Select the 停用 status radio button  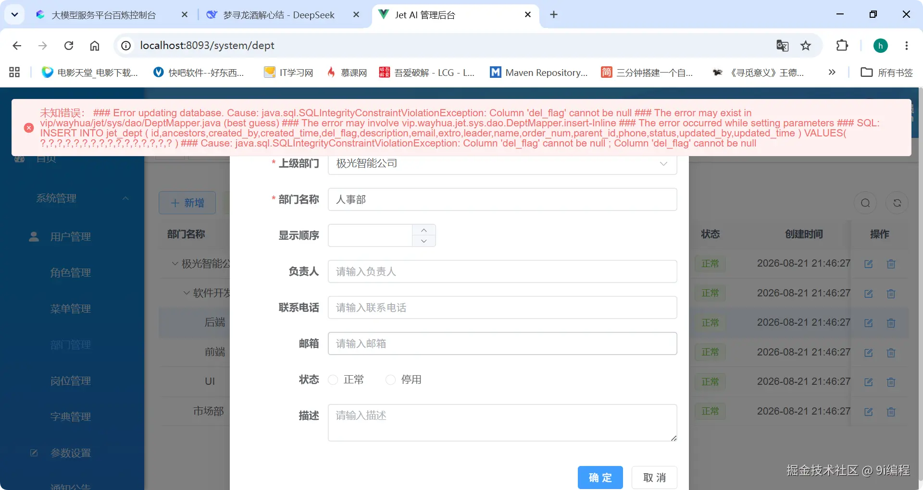(x=390, y=380)
